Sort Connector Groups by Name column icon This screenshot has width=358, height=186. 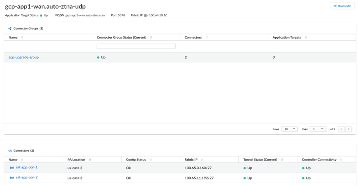click(22, 38)
